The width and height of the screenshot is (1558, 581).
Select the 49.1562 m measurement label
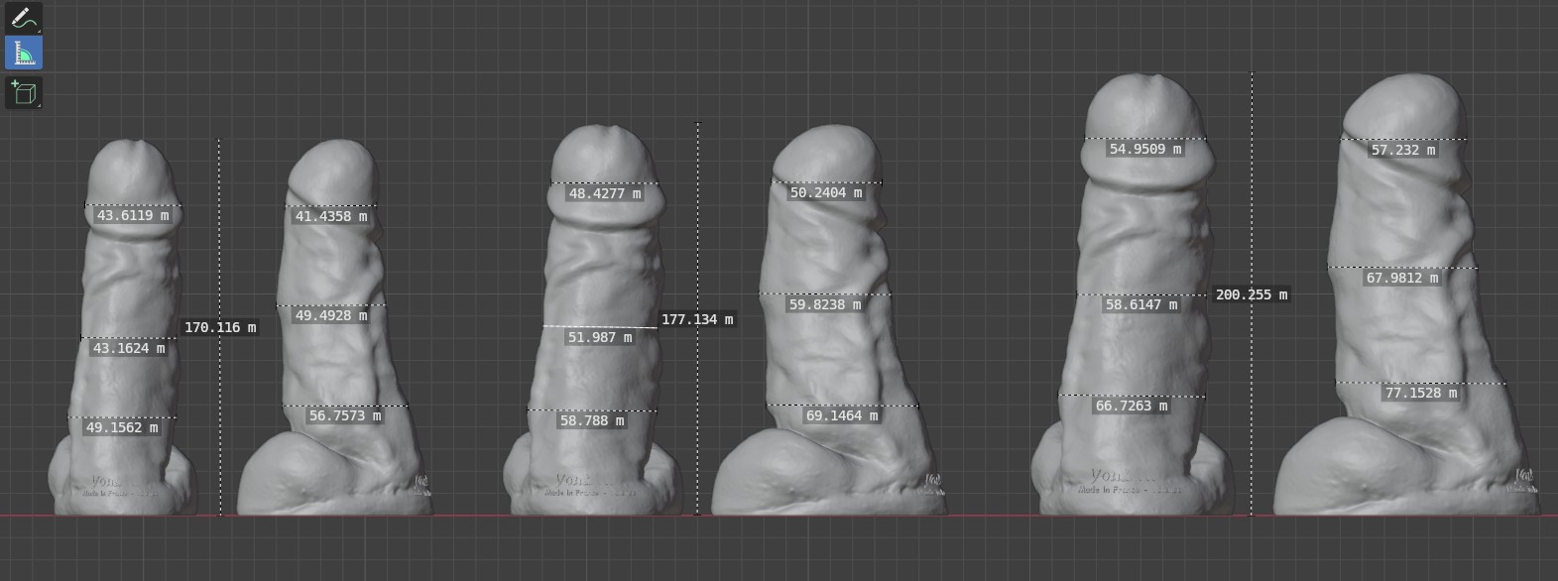pos(122,427)
